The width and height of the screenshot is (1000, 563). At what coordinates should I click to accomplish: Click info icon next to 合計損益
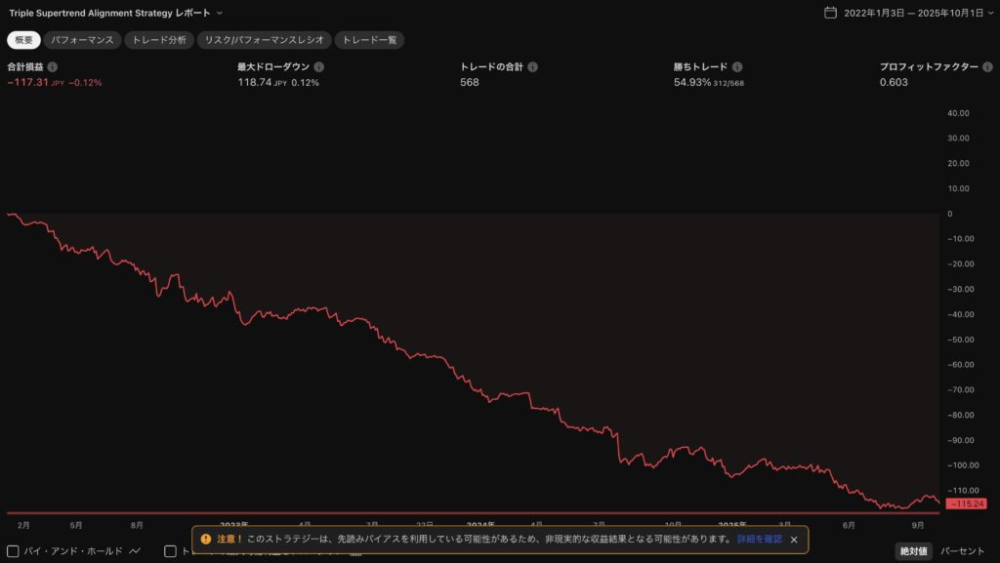pos(53,67)
